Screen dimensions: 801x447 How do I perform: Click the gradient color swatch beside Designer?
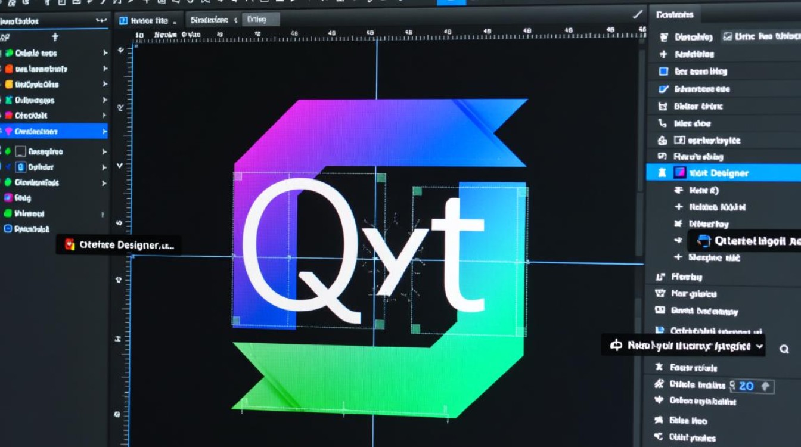[x=679, y=173]
